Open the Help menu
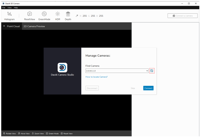This screenshot has width=200, height=137. pos(16,8)
